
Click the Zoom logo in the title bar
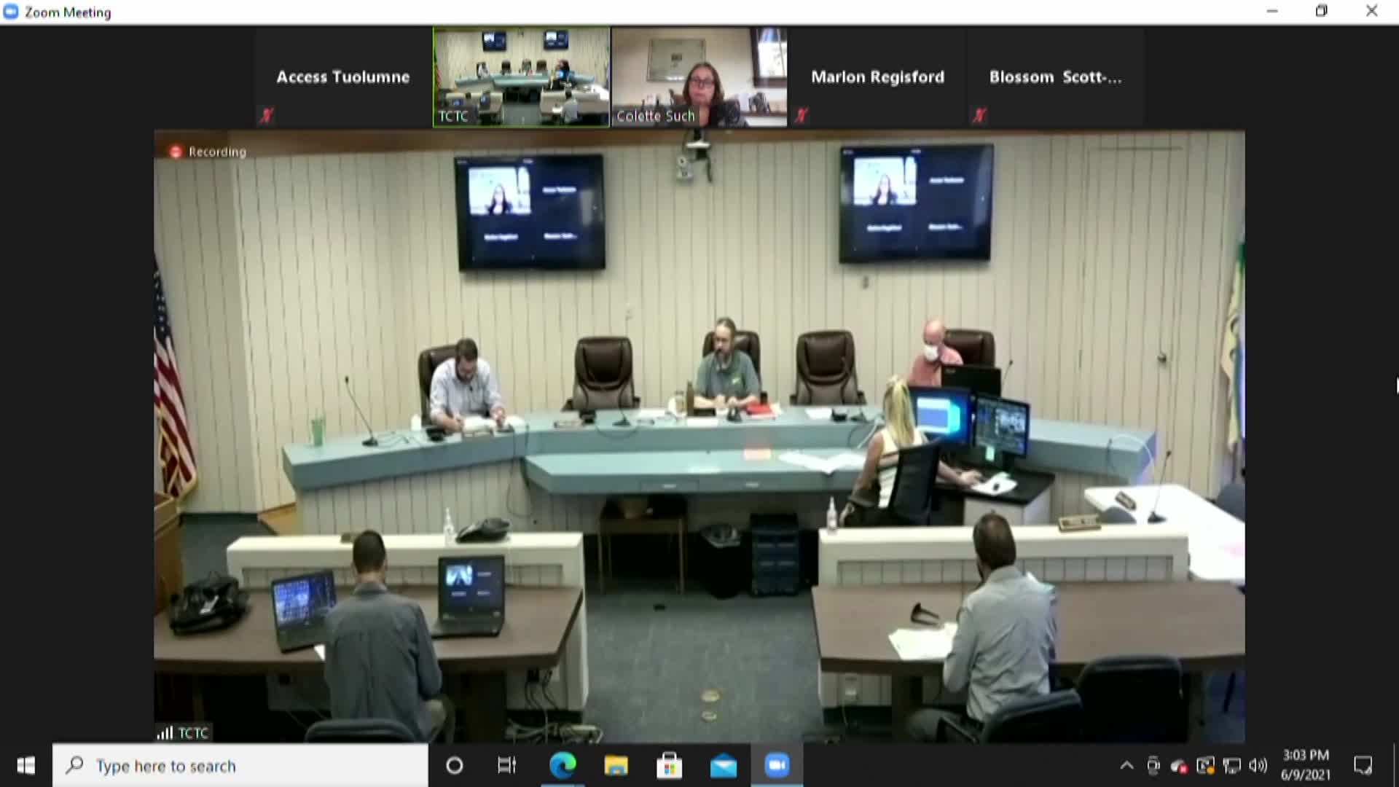10,11
